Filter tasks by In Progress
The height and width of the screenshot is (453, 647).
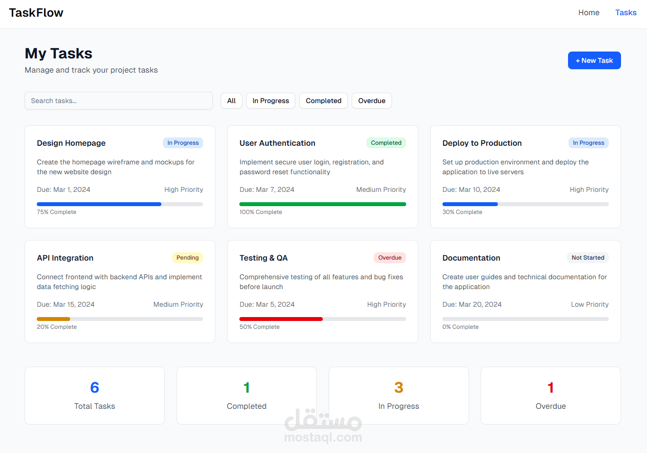click(271, 101)
